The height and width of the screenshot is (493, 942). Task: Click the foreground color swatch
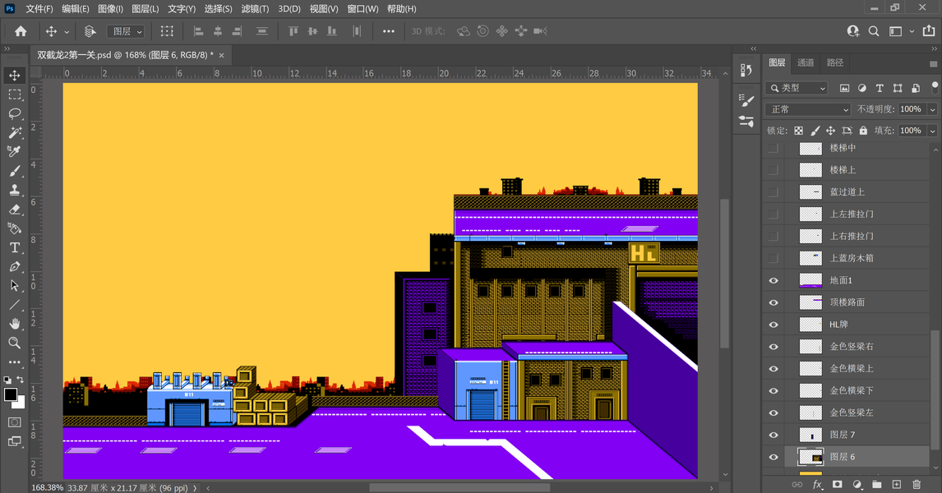[x=10, y=394]
